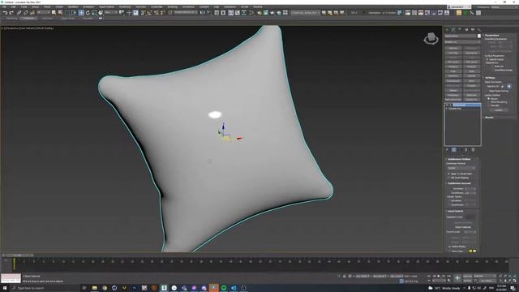Open the Select by Name dialog
Viewport: 519px width, 292px height.
click(60, 13)
